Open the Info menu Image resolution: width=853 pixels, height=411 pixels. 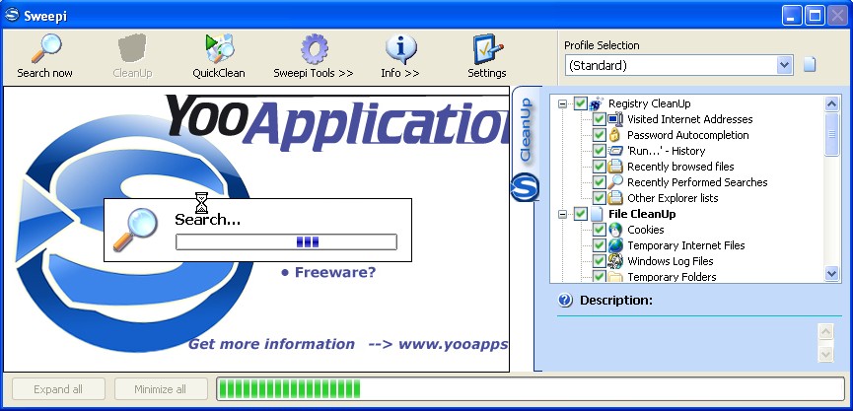coord(400,56)
